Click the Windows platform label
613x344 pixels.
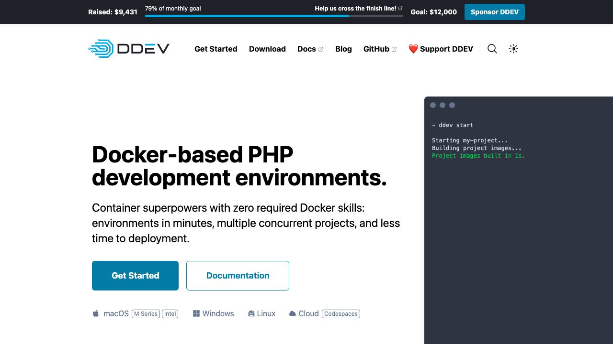218,314
